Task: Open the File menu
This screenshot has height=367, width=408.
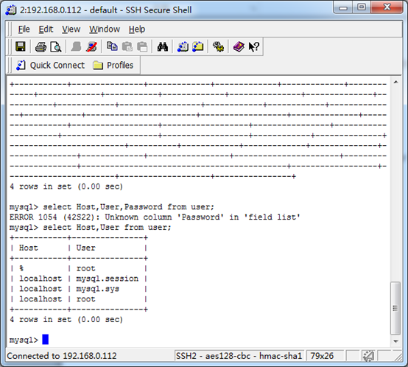Action: 24,29
